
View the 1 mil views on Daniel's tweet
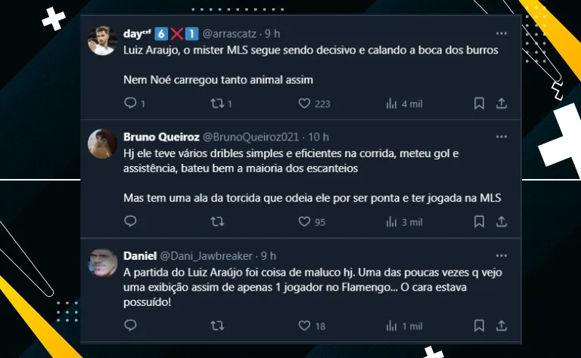pos(392,326)
